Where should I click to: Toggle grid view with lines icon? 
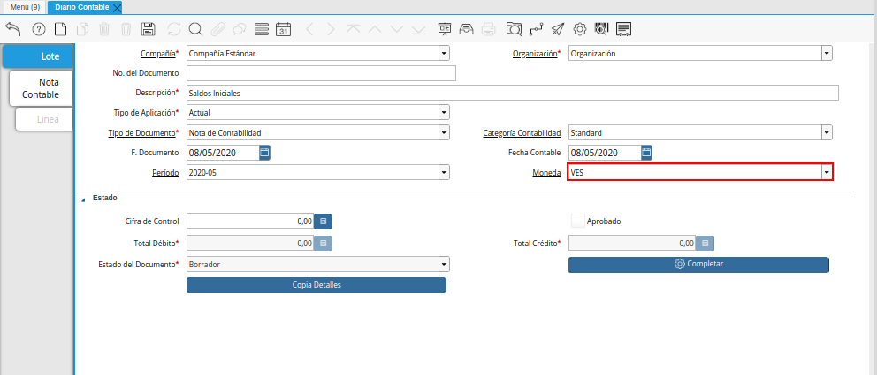(261, 29)
